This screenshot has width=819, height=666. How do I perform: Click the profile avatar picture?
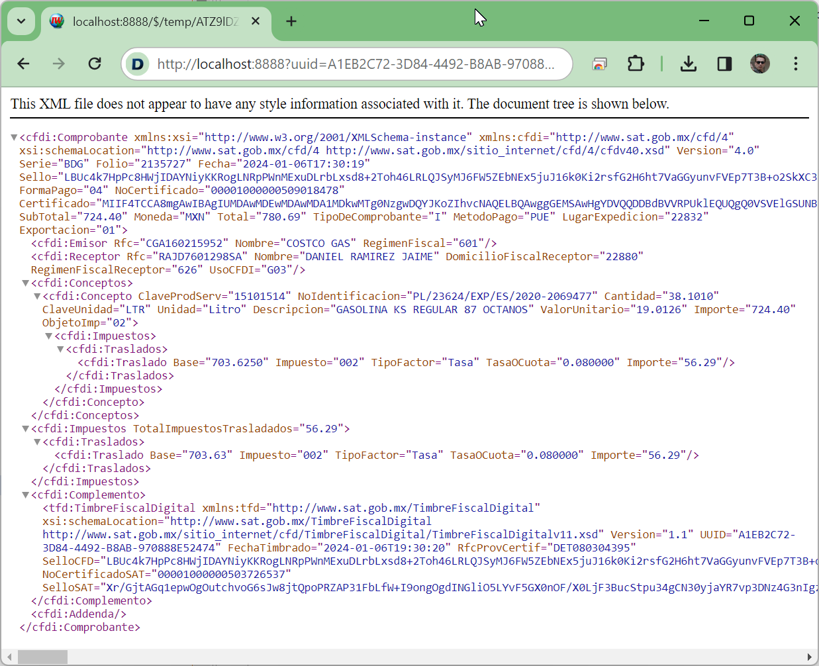[759, 64]
